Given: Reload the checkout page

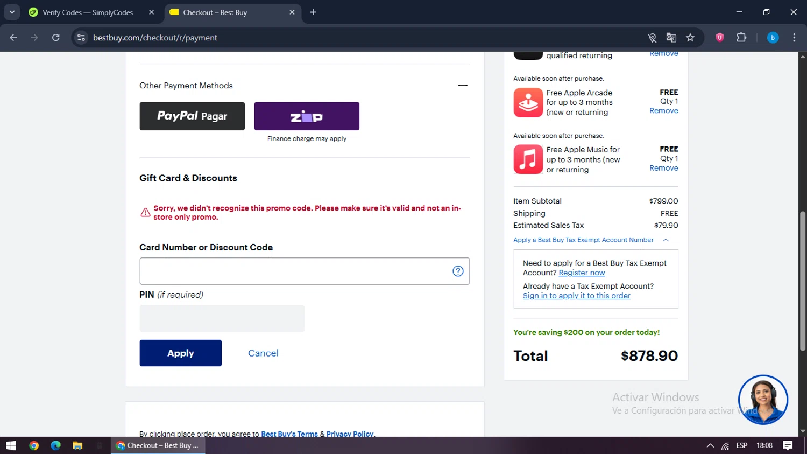Looking at the screenshot, I should (56, 38).
